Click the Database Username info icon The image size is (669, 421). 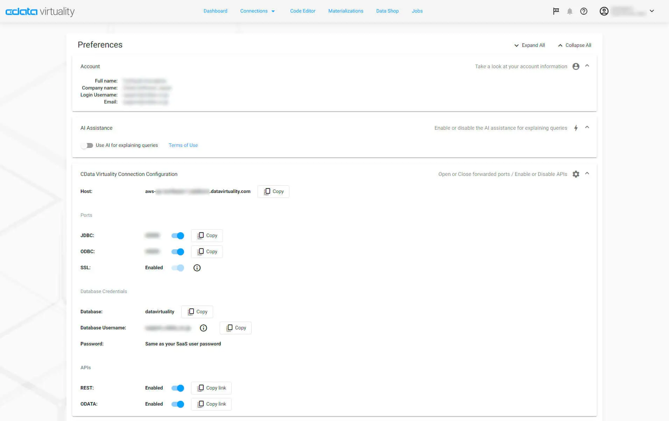203,328
